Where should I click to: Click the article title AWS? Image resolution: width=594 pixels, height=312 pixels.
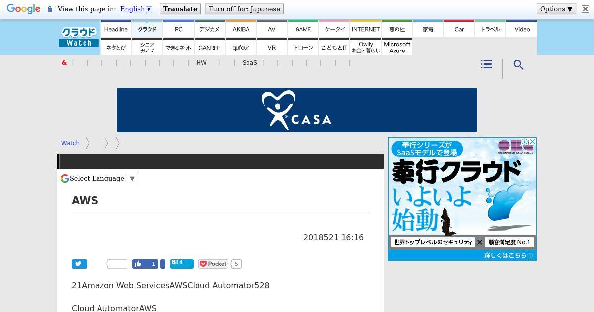pos(85,201)
